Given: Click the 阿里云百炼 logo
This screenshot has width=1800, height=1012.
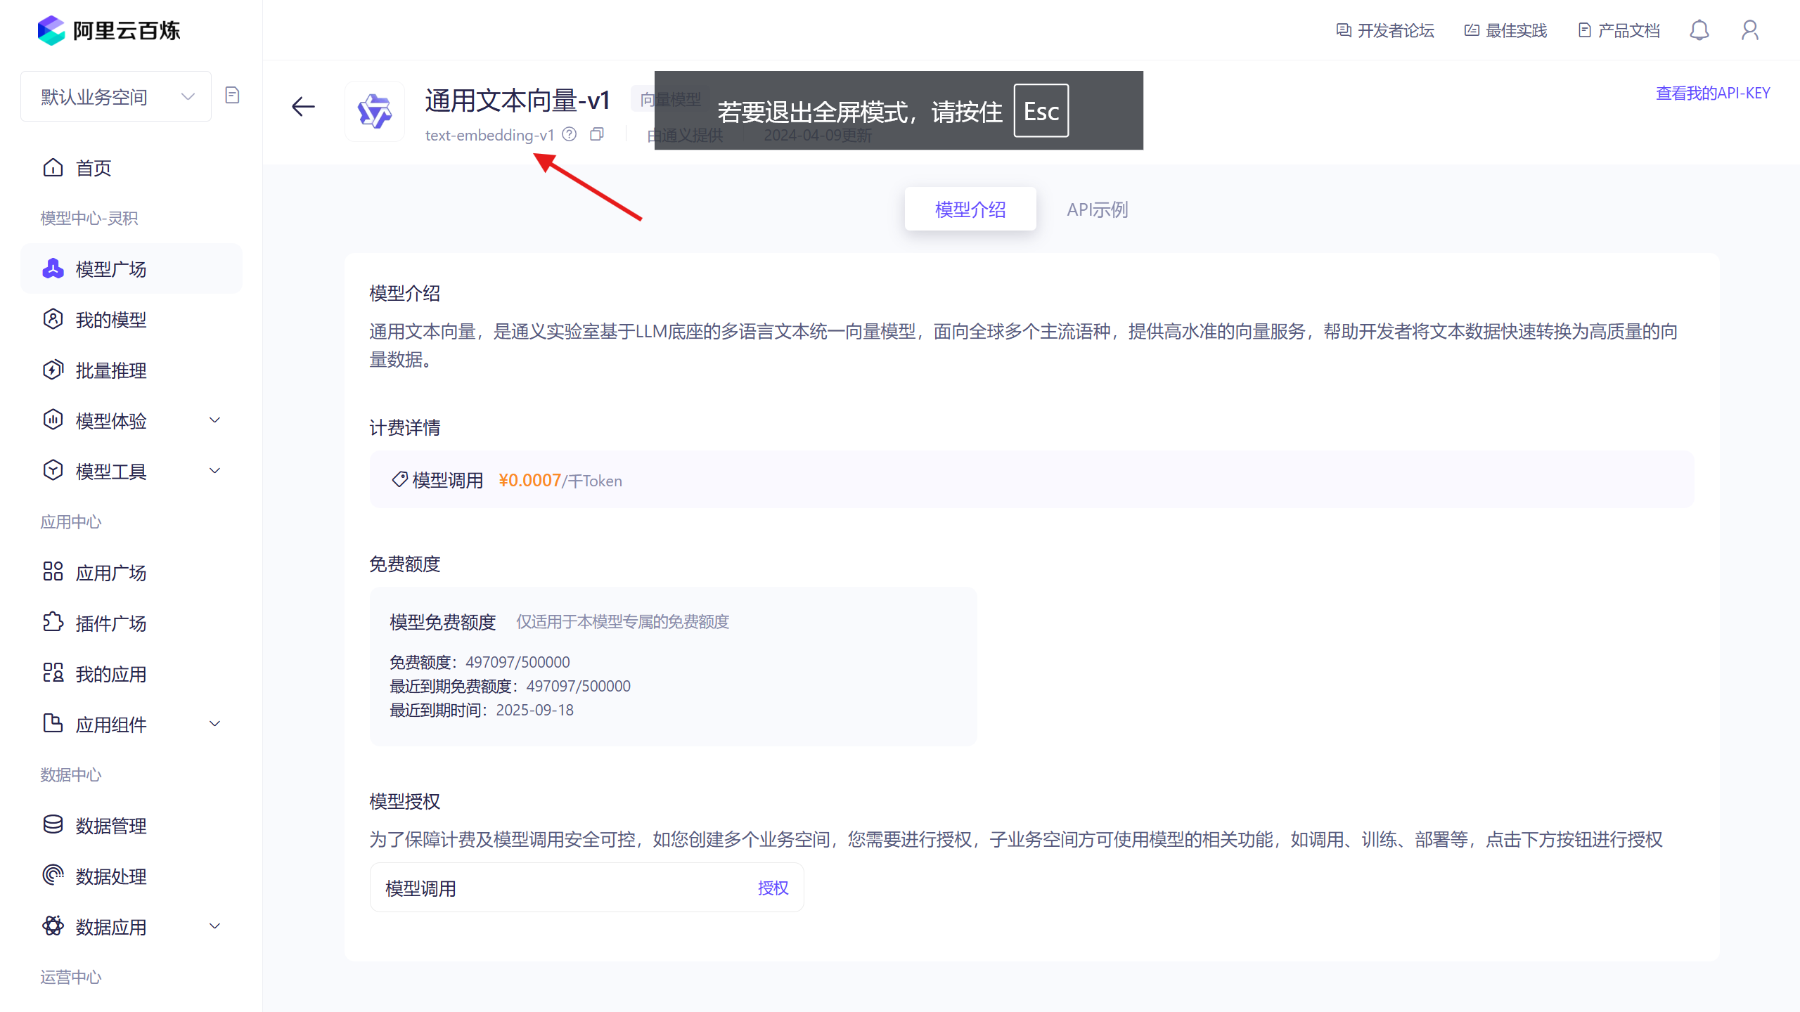Looking at the screenshot, I should click(x=109, y=30).
